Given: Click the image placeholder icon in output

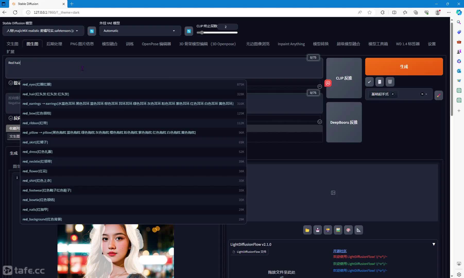Looking at the screenshot, I should (x=333, y=193).
